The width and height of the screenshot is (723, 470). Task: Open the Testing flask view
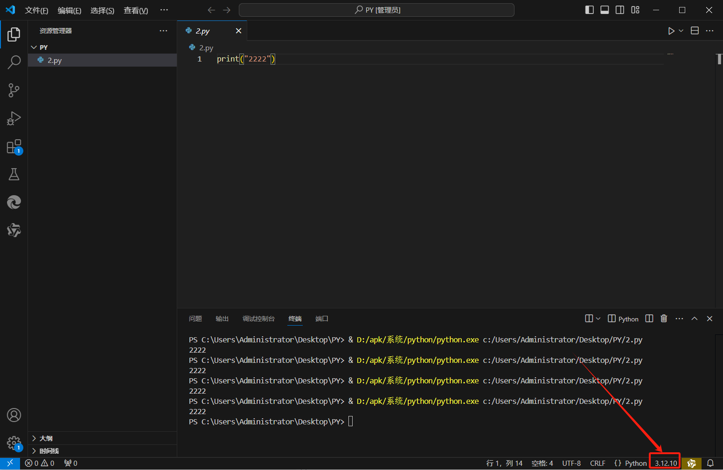14,174
